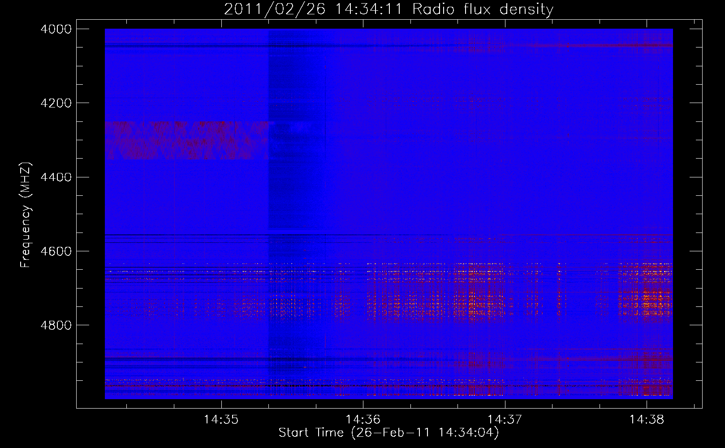The image size is (725, 448).
Task: Select the 14:38 time axis label
Action: [647, 419]
